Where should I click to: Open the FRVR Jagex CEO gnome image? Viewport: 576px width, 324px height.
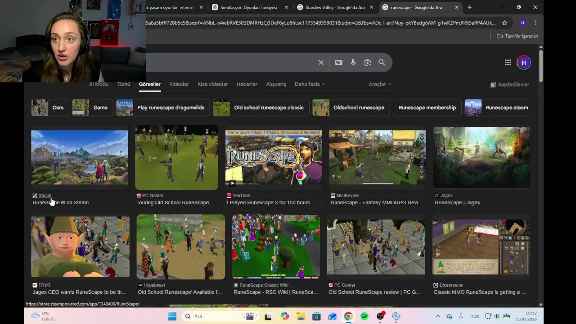80,247
